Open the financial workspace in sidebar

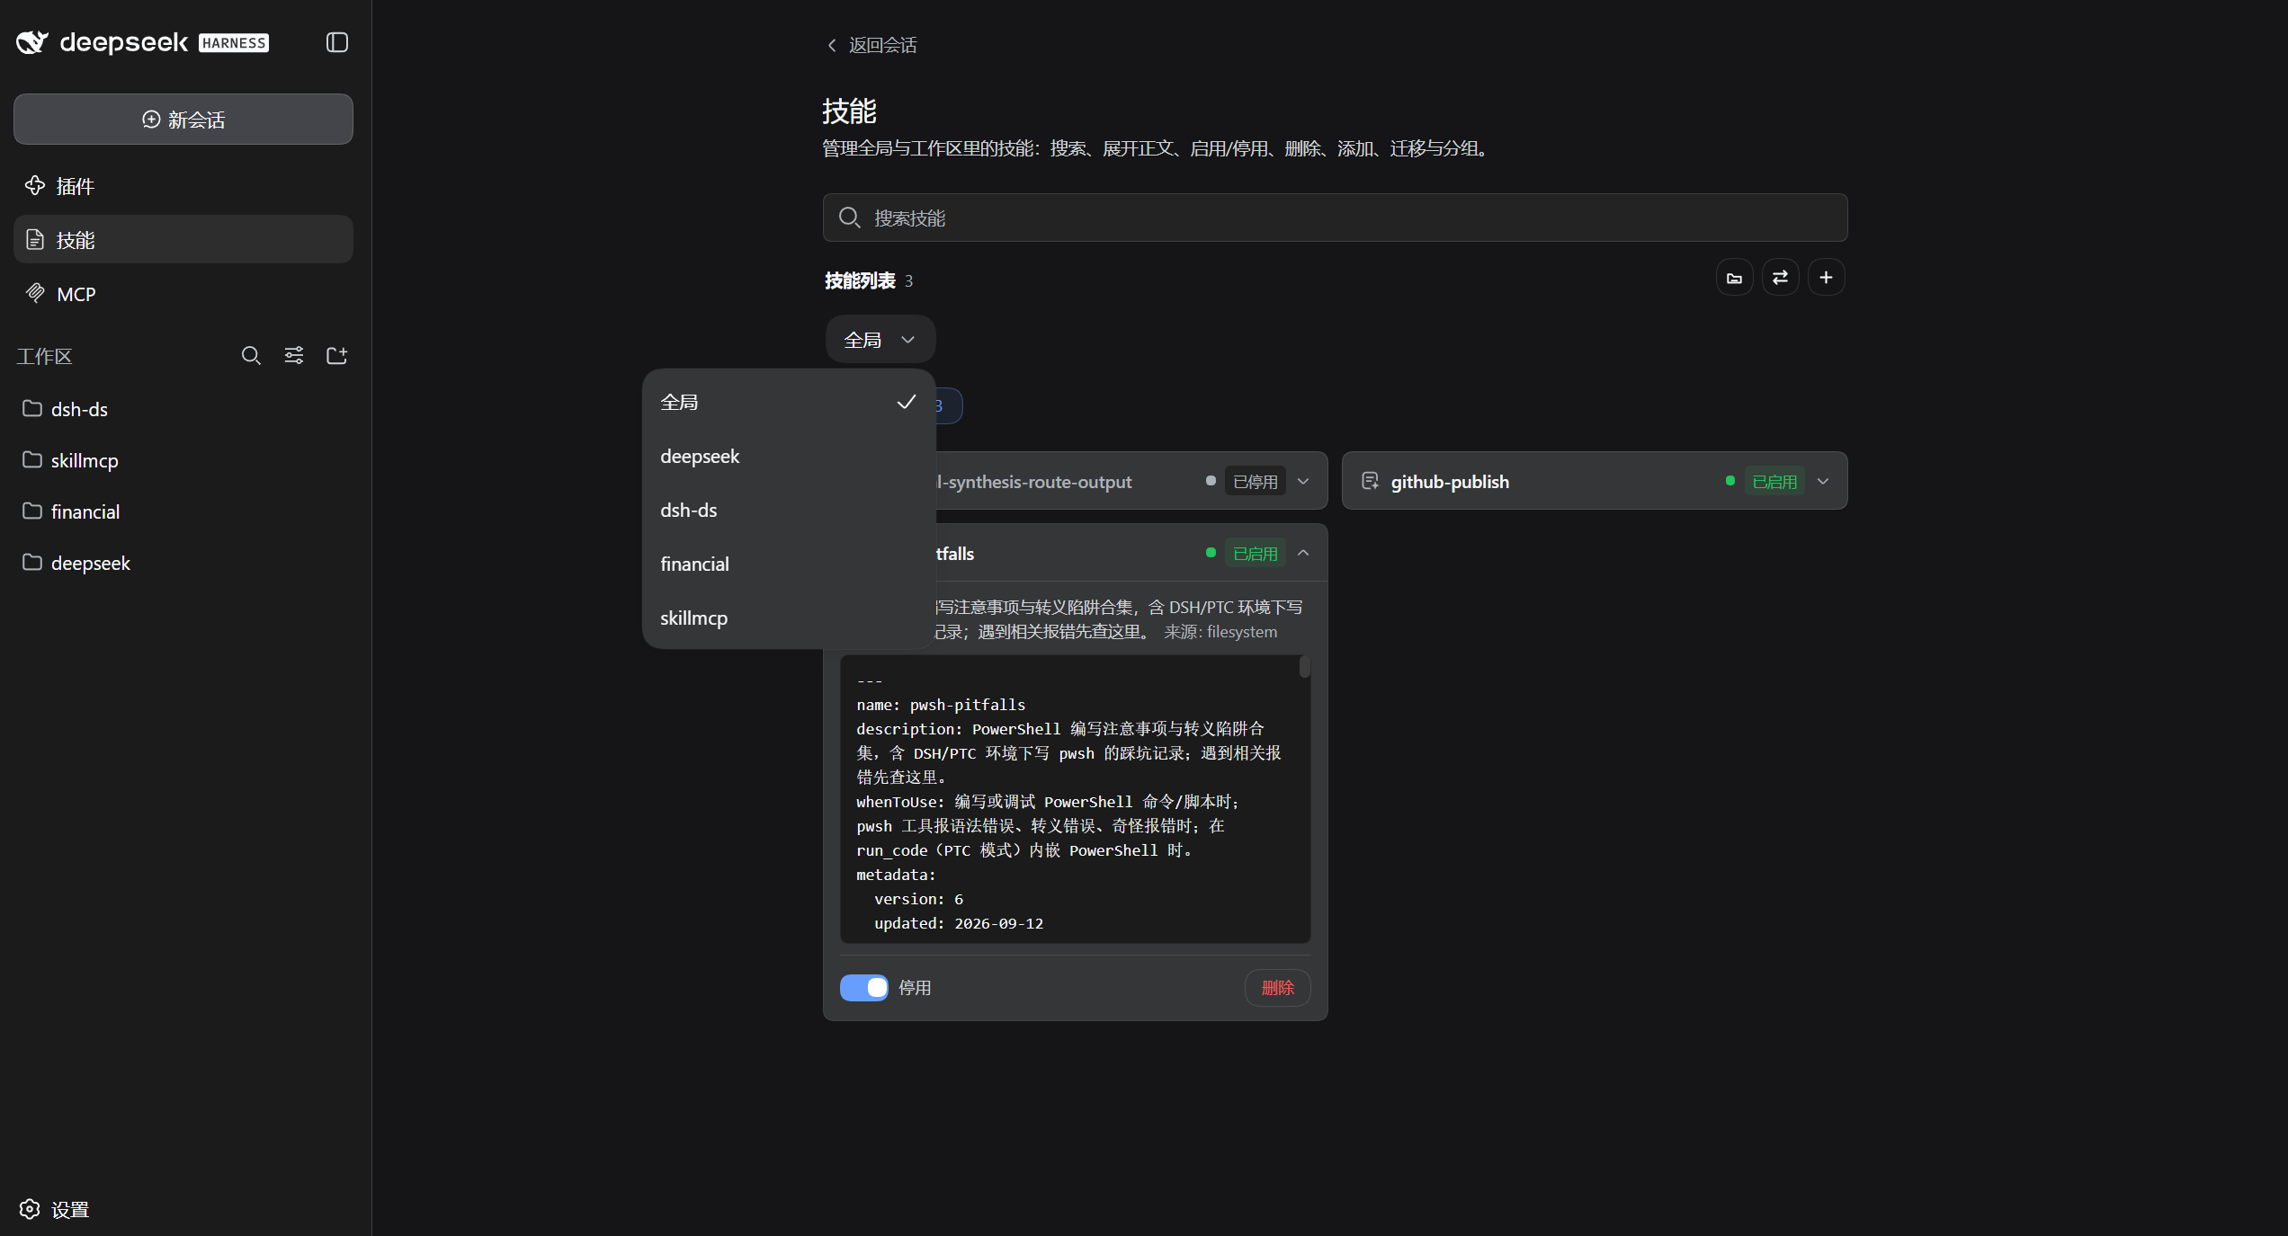click(x=183, y=511)
